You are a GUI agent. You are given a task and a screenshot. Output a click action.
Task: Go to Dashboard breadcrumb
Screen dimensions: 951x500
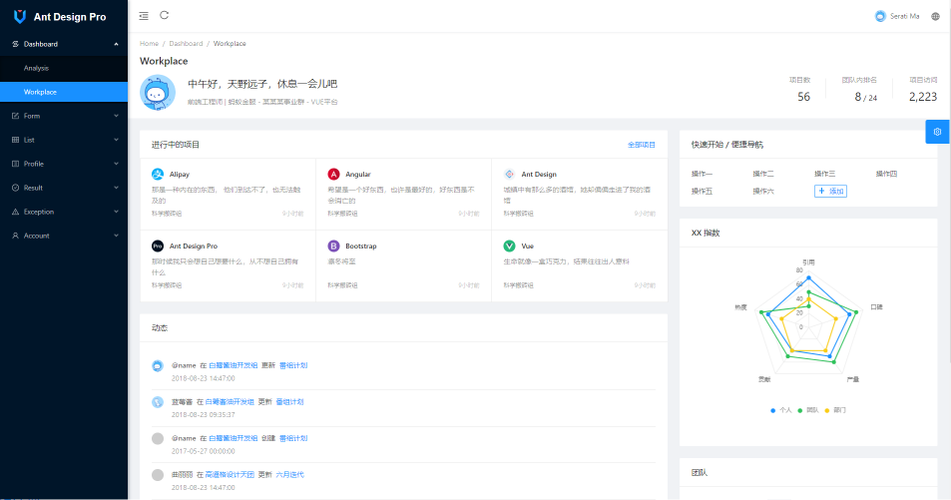point(186,44)
